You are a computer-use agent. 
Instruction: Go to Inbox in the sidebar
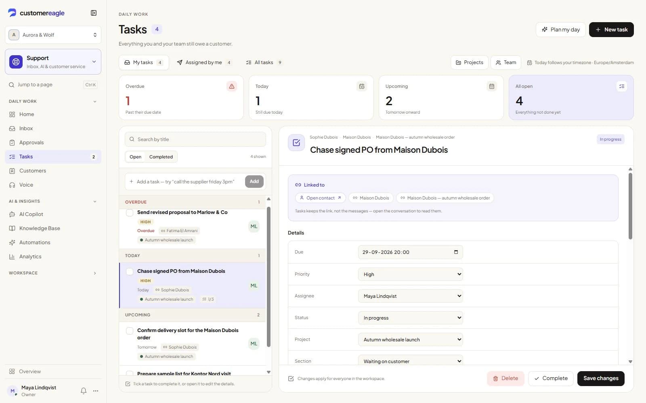(x=53, y=129)
